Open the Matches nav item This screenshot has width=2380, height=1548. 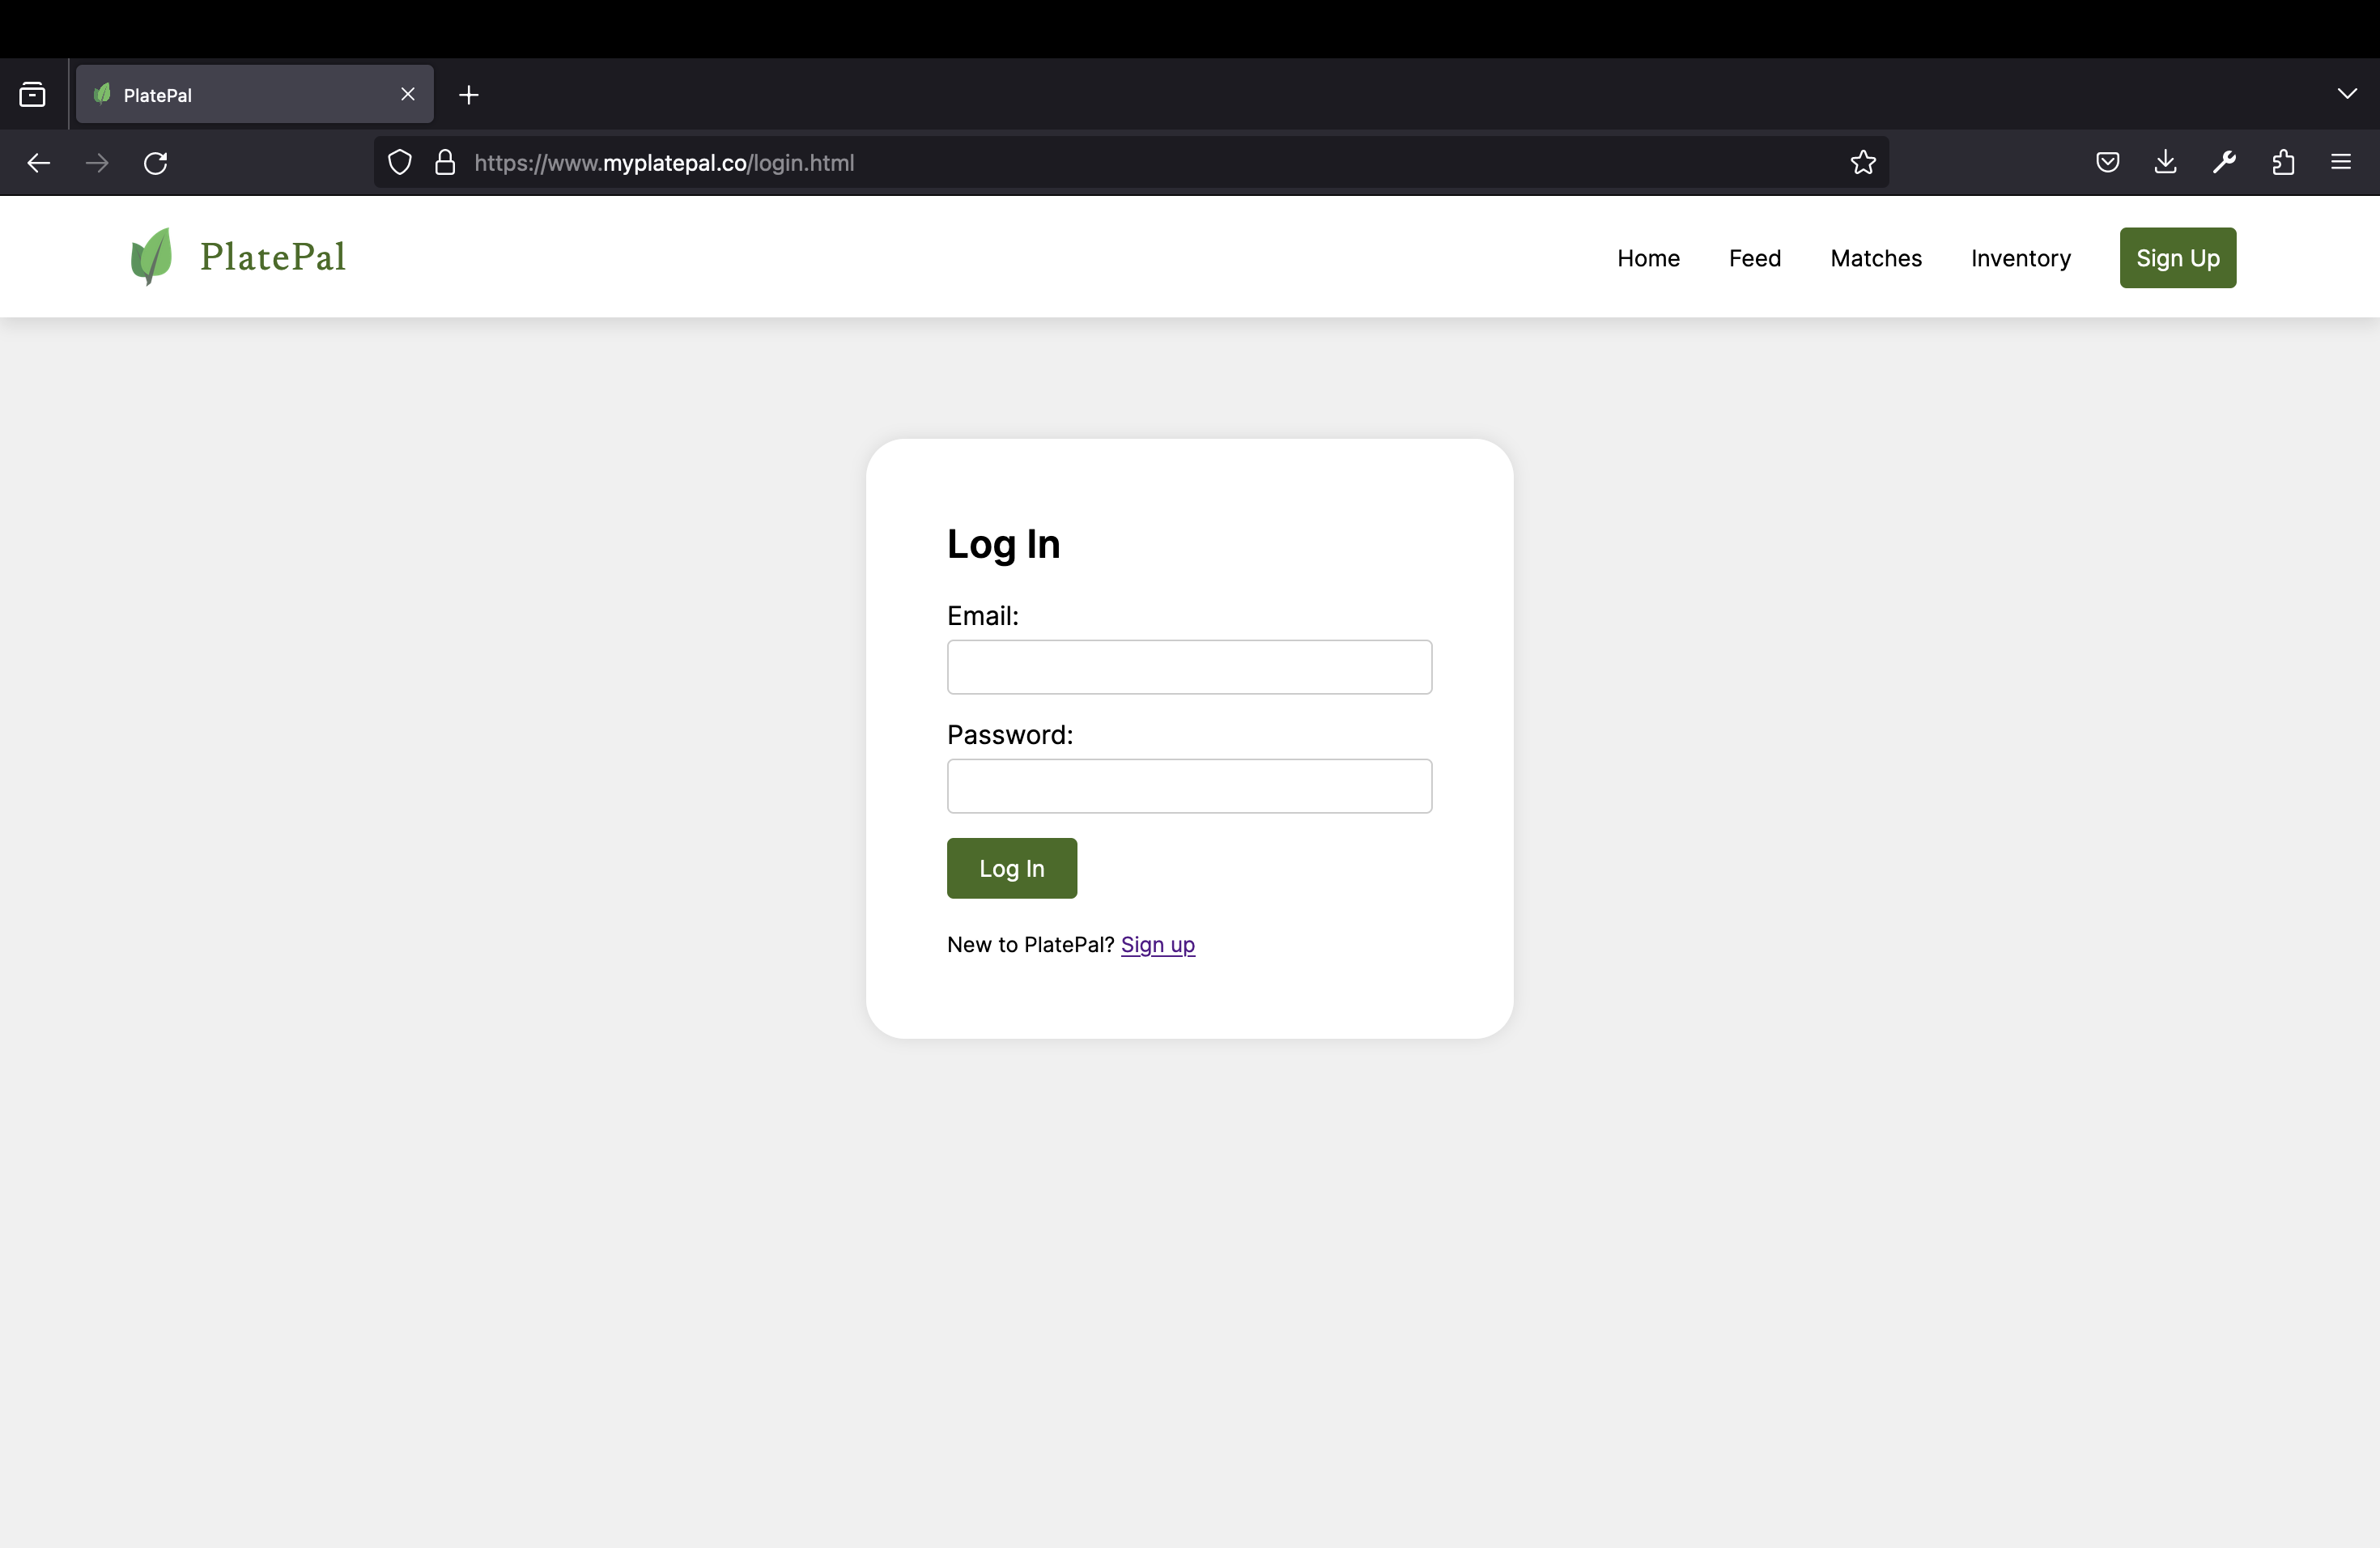pyautogui.click(x=1875, y=258)
